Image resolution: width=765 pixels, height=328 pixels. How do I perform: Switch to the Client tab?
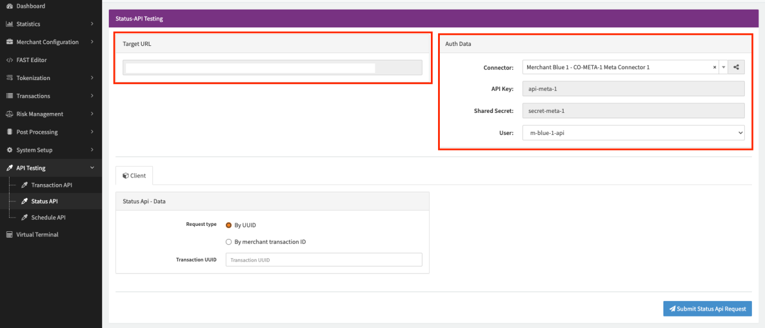pyautogui.click(x=134, y=176)
